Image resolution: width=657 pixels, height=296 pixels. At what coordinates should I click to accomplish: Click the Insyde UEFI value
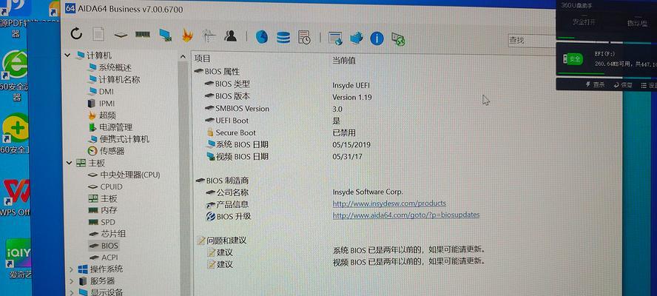(351, 86)
